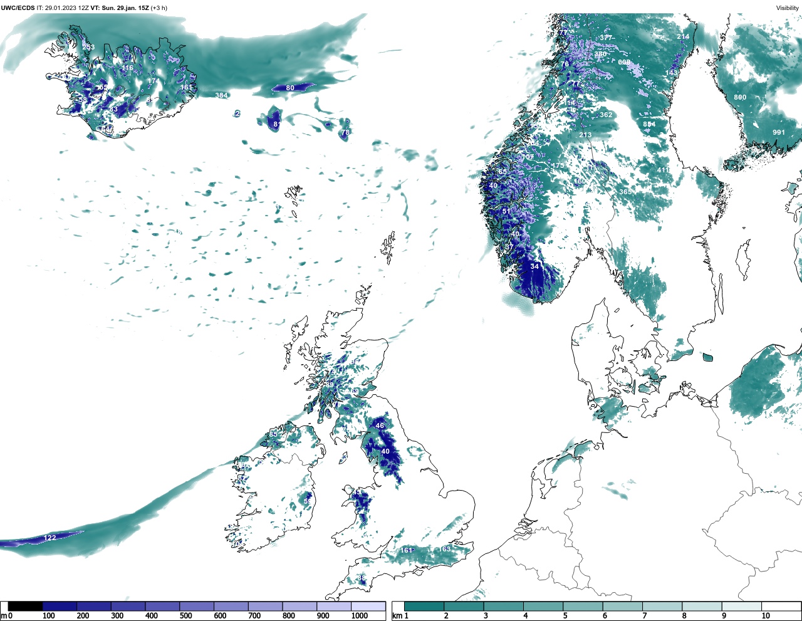Click the '411' value over eastern Sweden
The width and height of the screenshot is (802, 621).
tap(663, 170)
